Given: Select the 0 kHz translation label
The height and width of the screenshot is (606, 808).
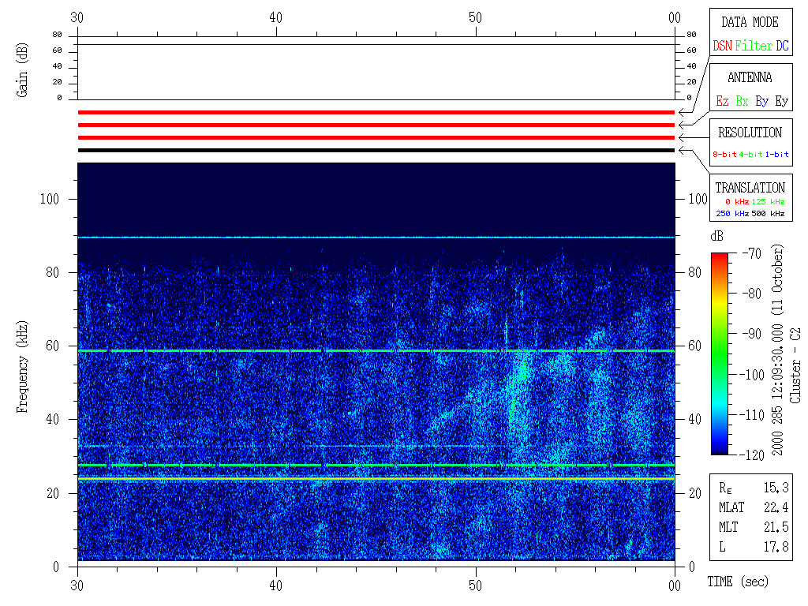Looking at the screenshot, I should (736, 202).
